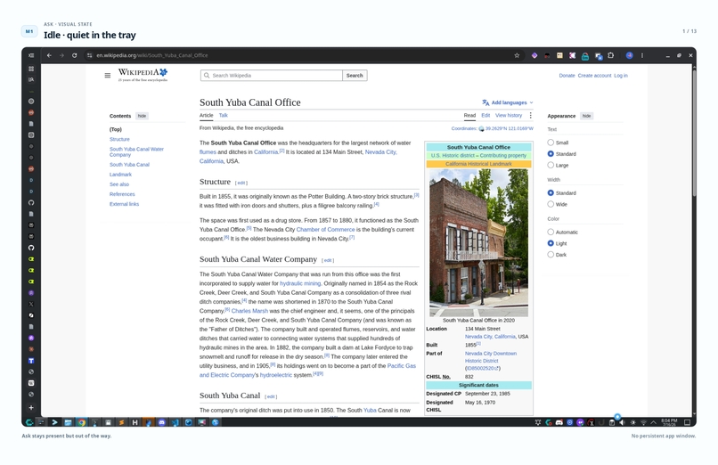Click the page vertical scrollbar
Screen dimensions: 718x465
[694, 133]
